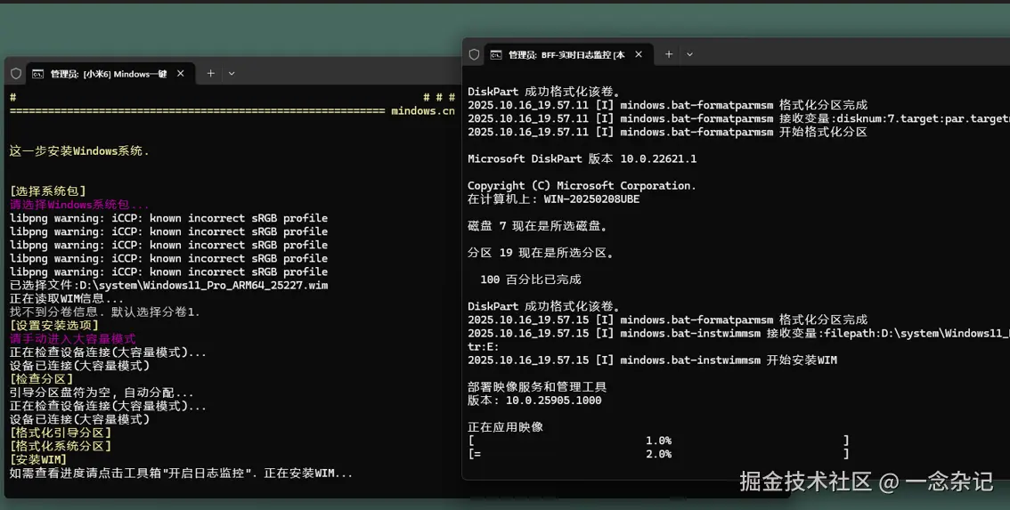
Task: Click the magenta 请手动进入大容量模式 line
Action: pos(73,339)
